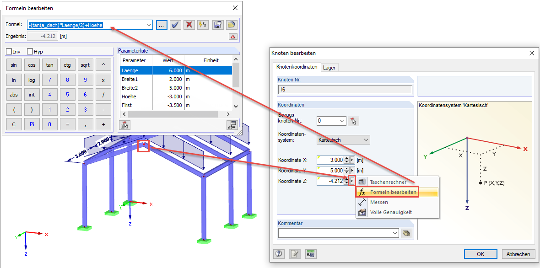
Task: Select the Hoehe parameter row
Action: pyautogui.click(x=176, y=96)
